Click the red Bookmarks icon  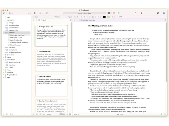[141, 13]
